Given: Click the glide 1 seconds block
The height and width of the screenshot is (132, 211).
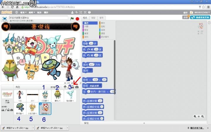Looking at the screenshot, I should coord(99,92).
